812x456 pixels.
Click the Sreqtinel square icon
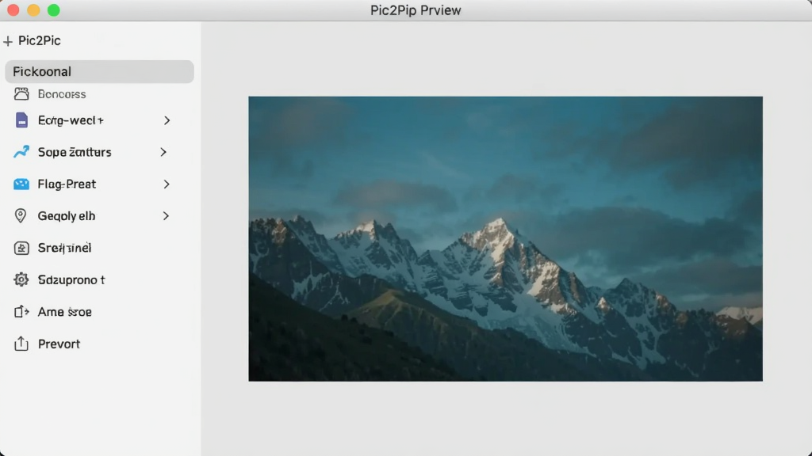pos(21,248)
